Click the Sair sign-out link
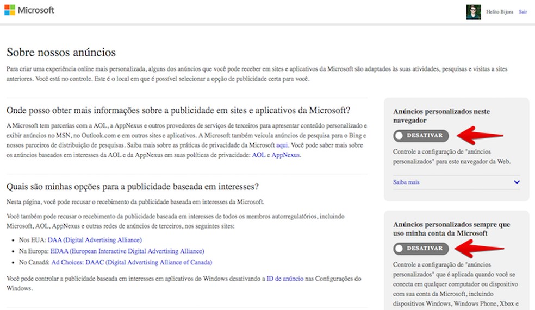535x310 pixels. (522, 12)
